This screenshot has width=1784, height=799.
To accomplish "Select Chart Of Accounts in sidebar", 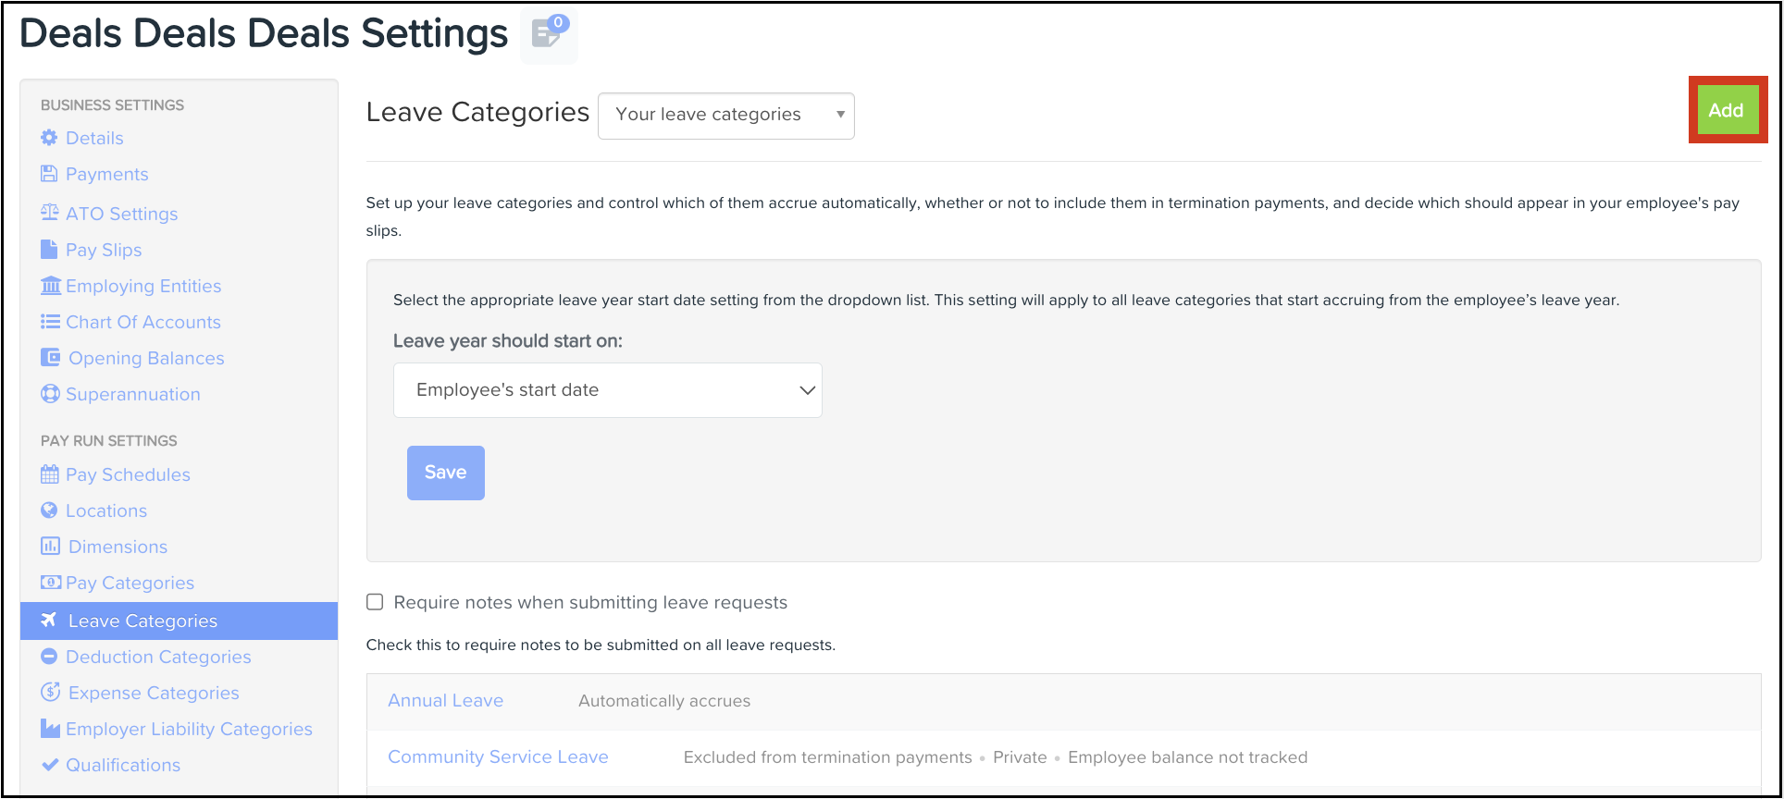I will tap(143, 322).
